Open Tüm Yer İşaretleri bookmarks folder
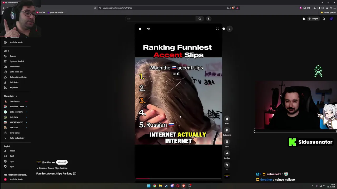The image size is (337, 189). coord(328,12)
